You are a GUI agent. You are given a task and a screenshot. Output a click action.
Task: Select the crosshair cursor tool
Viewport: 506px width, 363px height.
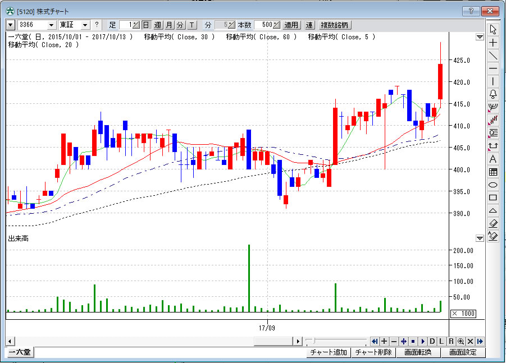tap(493, 43)
